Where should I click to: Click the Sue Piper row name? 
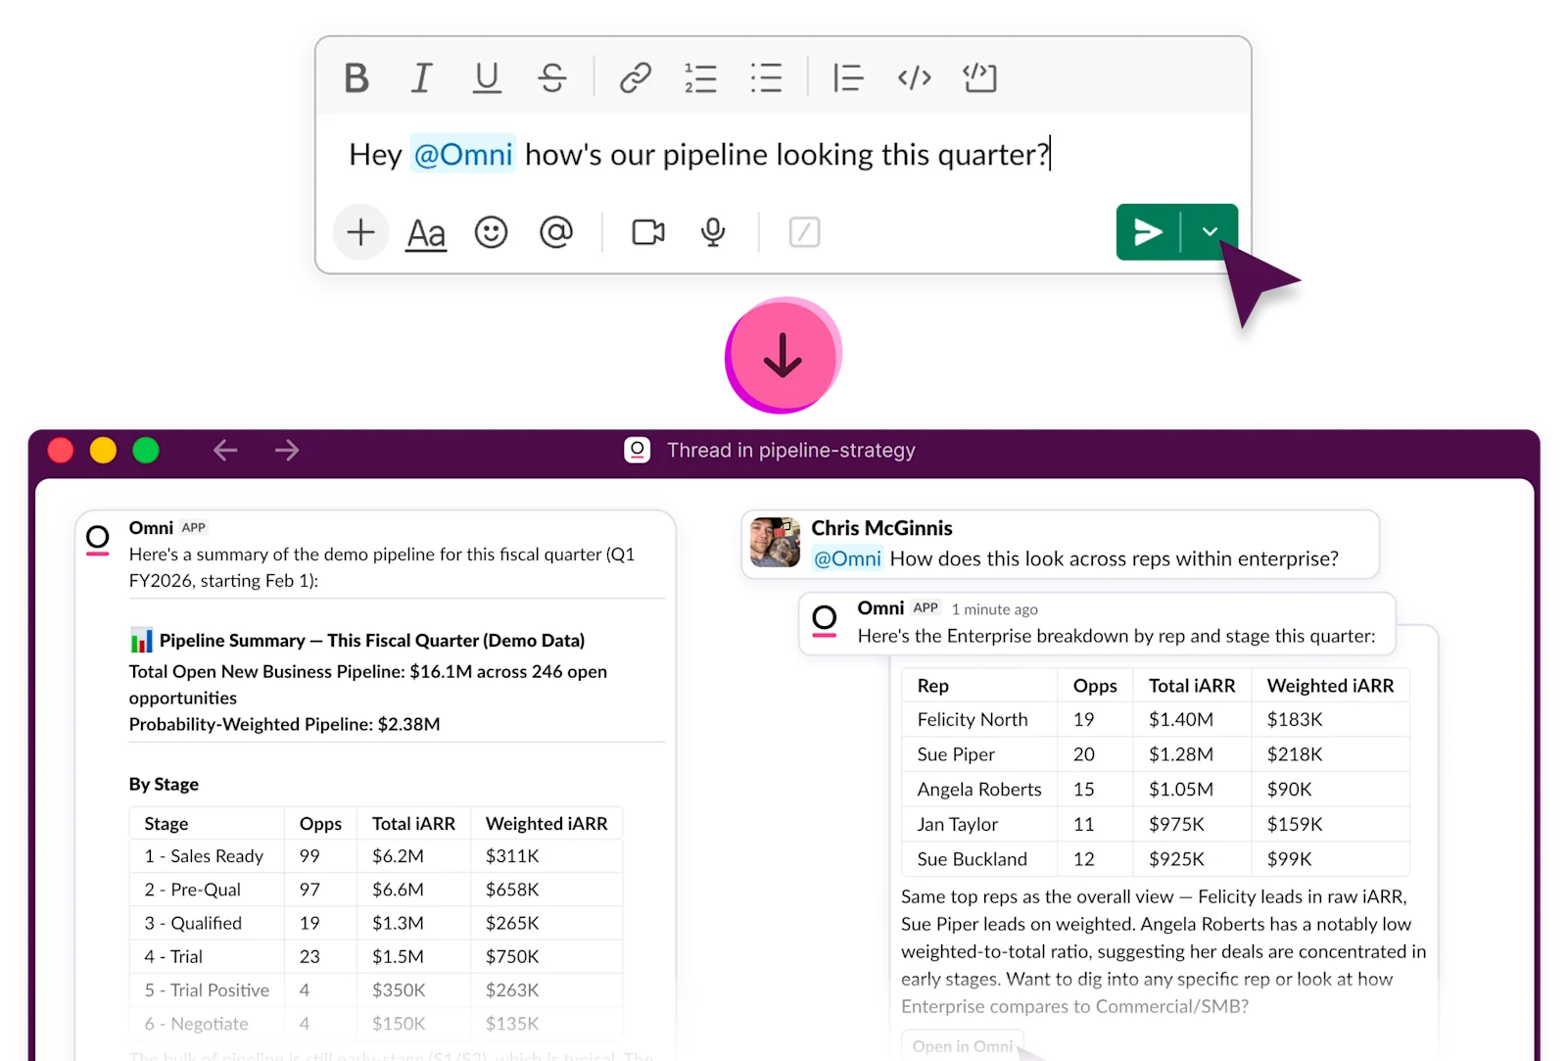coord(956,754)
